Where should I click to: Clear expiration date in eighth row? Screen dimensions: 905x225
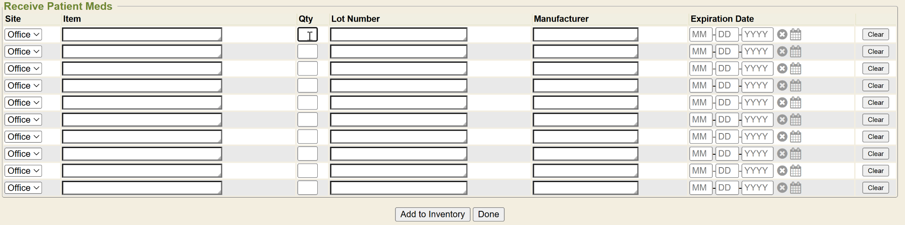tap(782, 154)
